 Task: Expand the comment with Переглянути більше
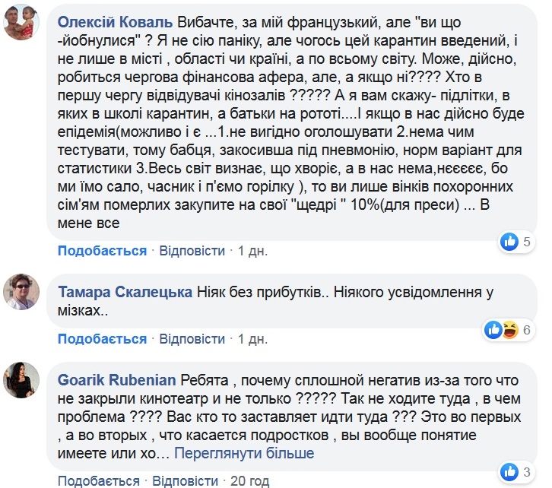[244, 453]
